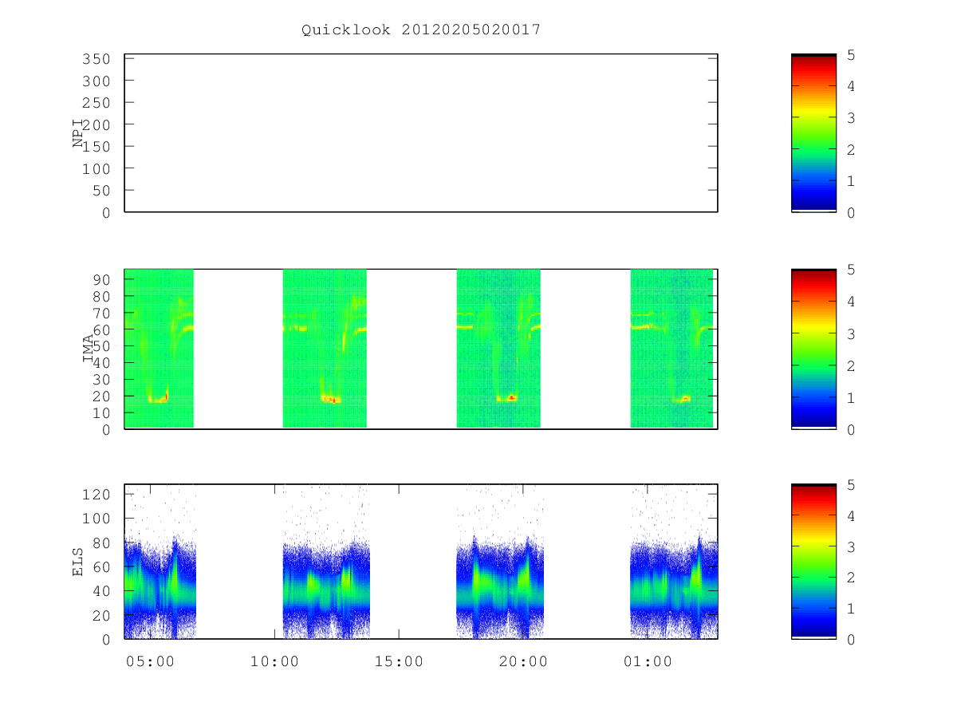Click the "60" tick on the ELS axis
Image resolution: width=957 pixels, height=718 pixels.
pos(100,567)
